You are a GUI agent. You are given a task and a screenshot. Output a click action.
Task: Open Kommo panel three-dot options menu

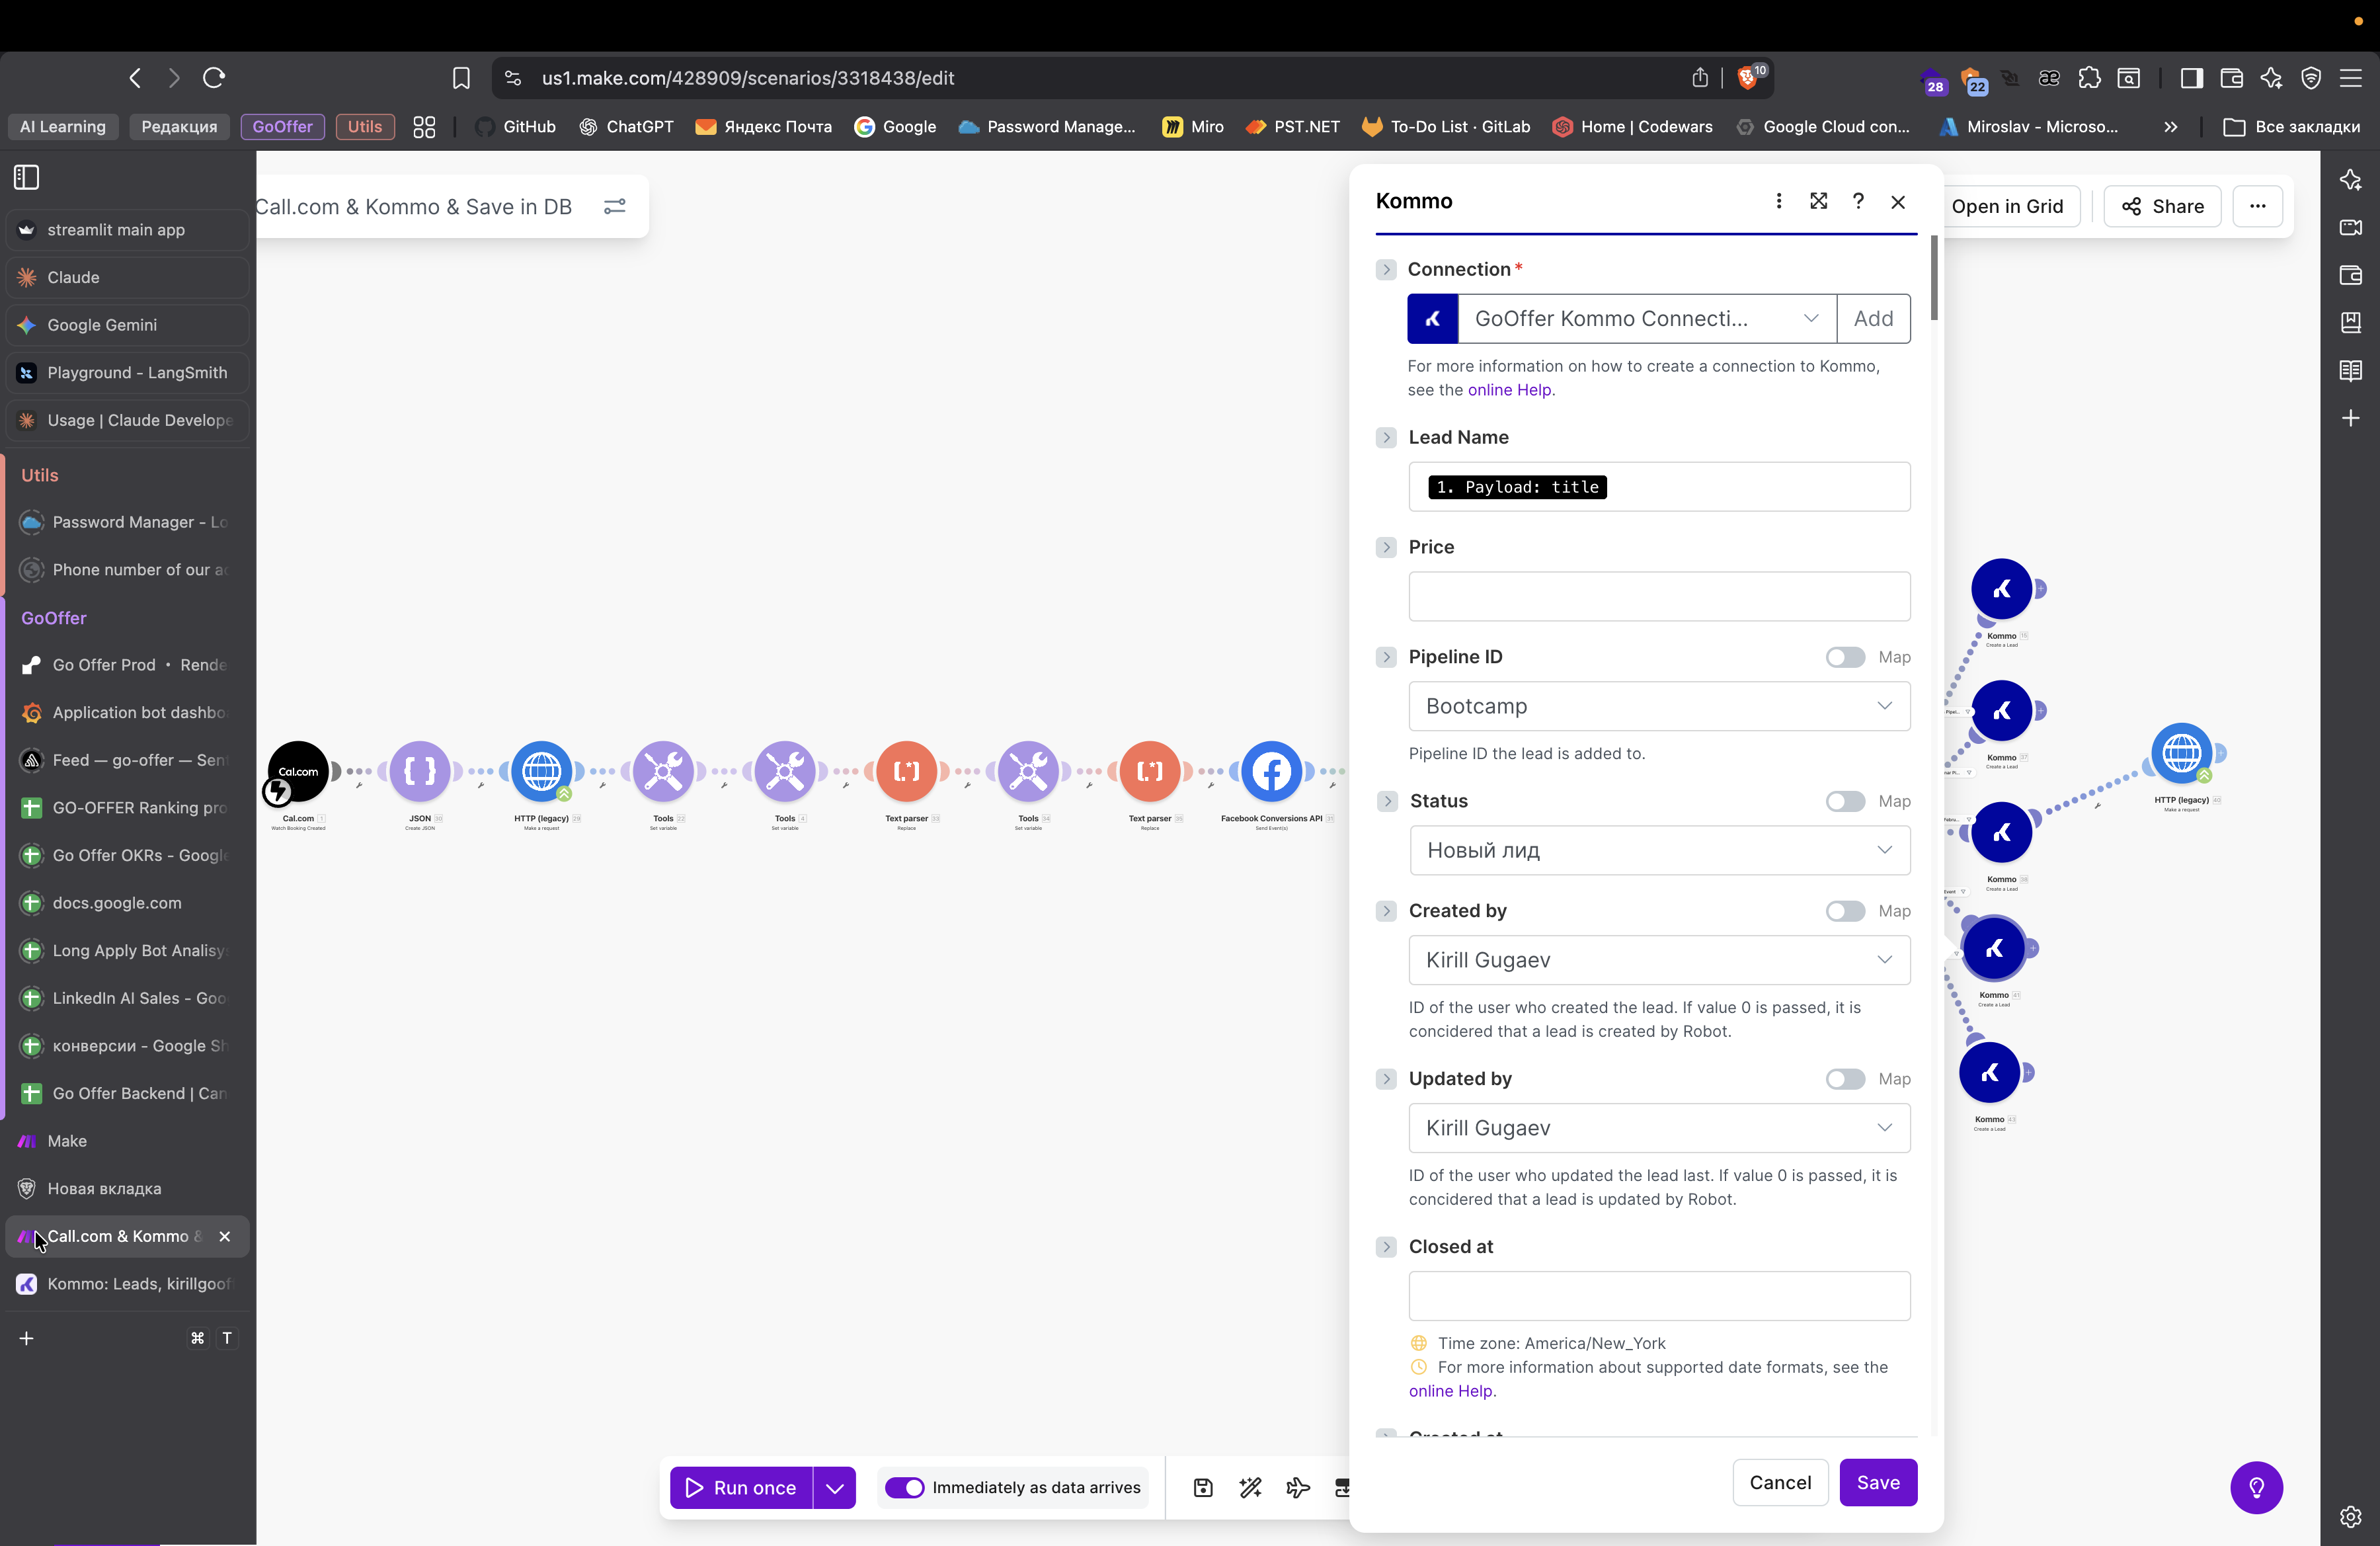click(1778, 201)
